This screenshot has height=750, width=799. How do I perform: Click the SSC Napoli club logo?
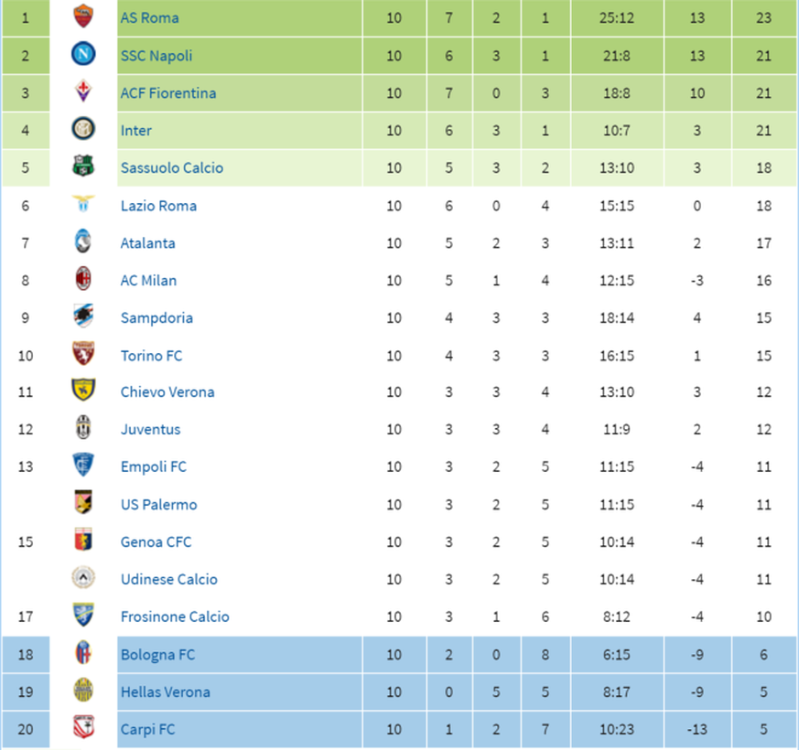83,54
